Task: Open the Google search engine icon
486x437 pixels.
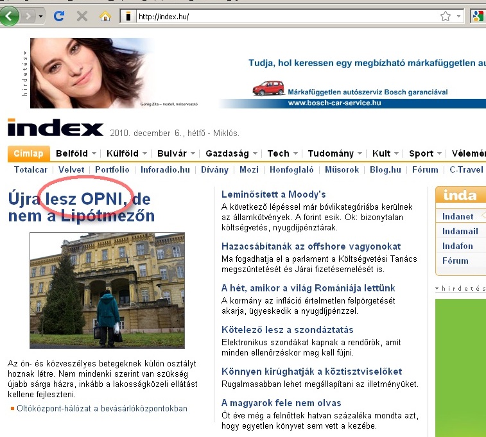Action: click(x=478, y=16)
